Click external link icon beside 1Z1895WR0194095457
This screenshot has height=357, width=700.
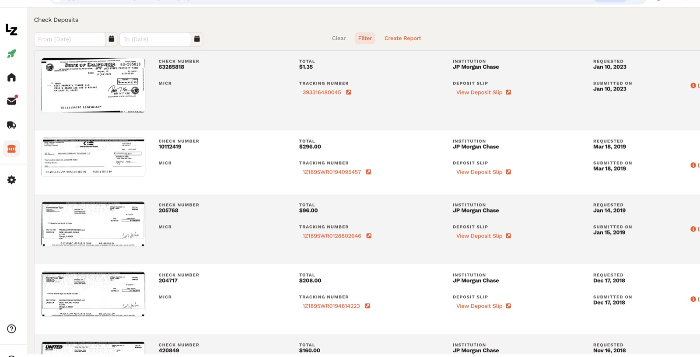pos(368,172)
